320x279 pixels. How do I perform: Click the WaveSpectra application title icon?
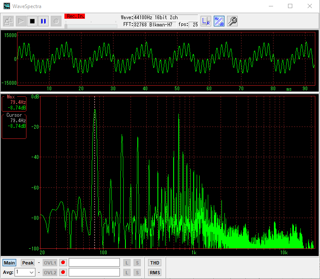click(7, 6)
